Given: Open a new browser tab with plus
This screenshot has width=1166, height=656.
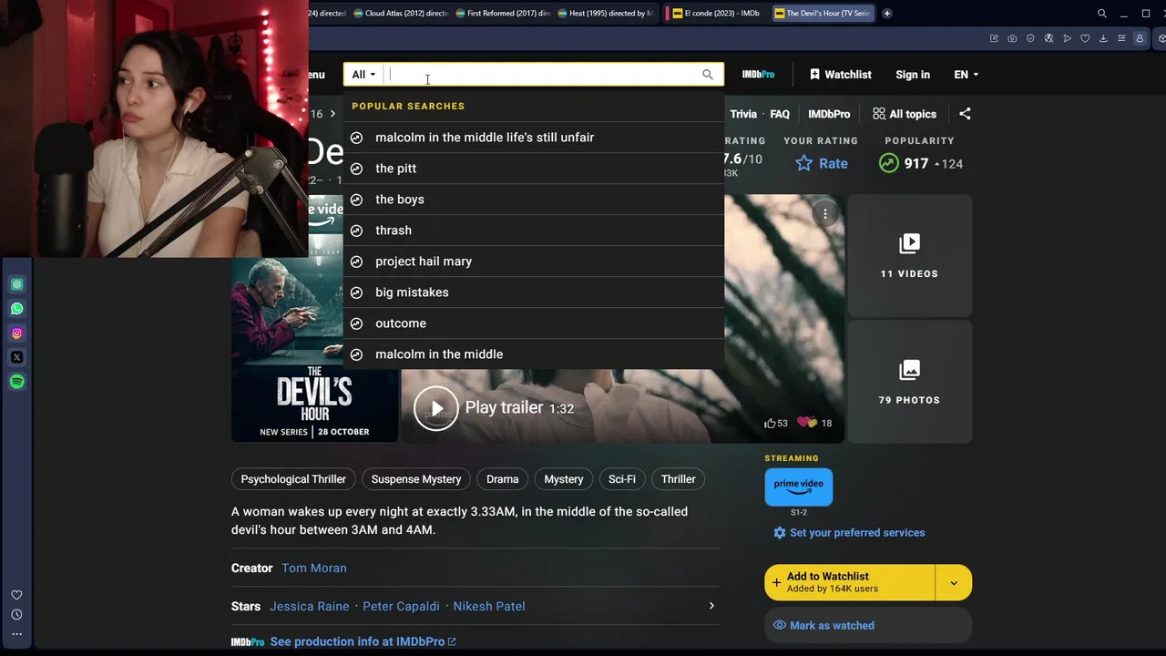Looking at the screenshot, I should 886,14.
